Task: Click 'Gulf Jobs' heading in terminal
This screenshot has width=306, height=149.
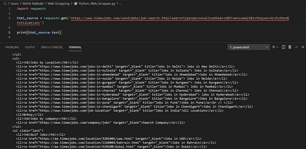Action: [x=39, y=135]
